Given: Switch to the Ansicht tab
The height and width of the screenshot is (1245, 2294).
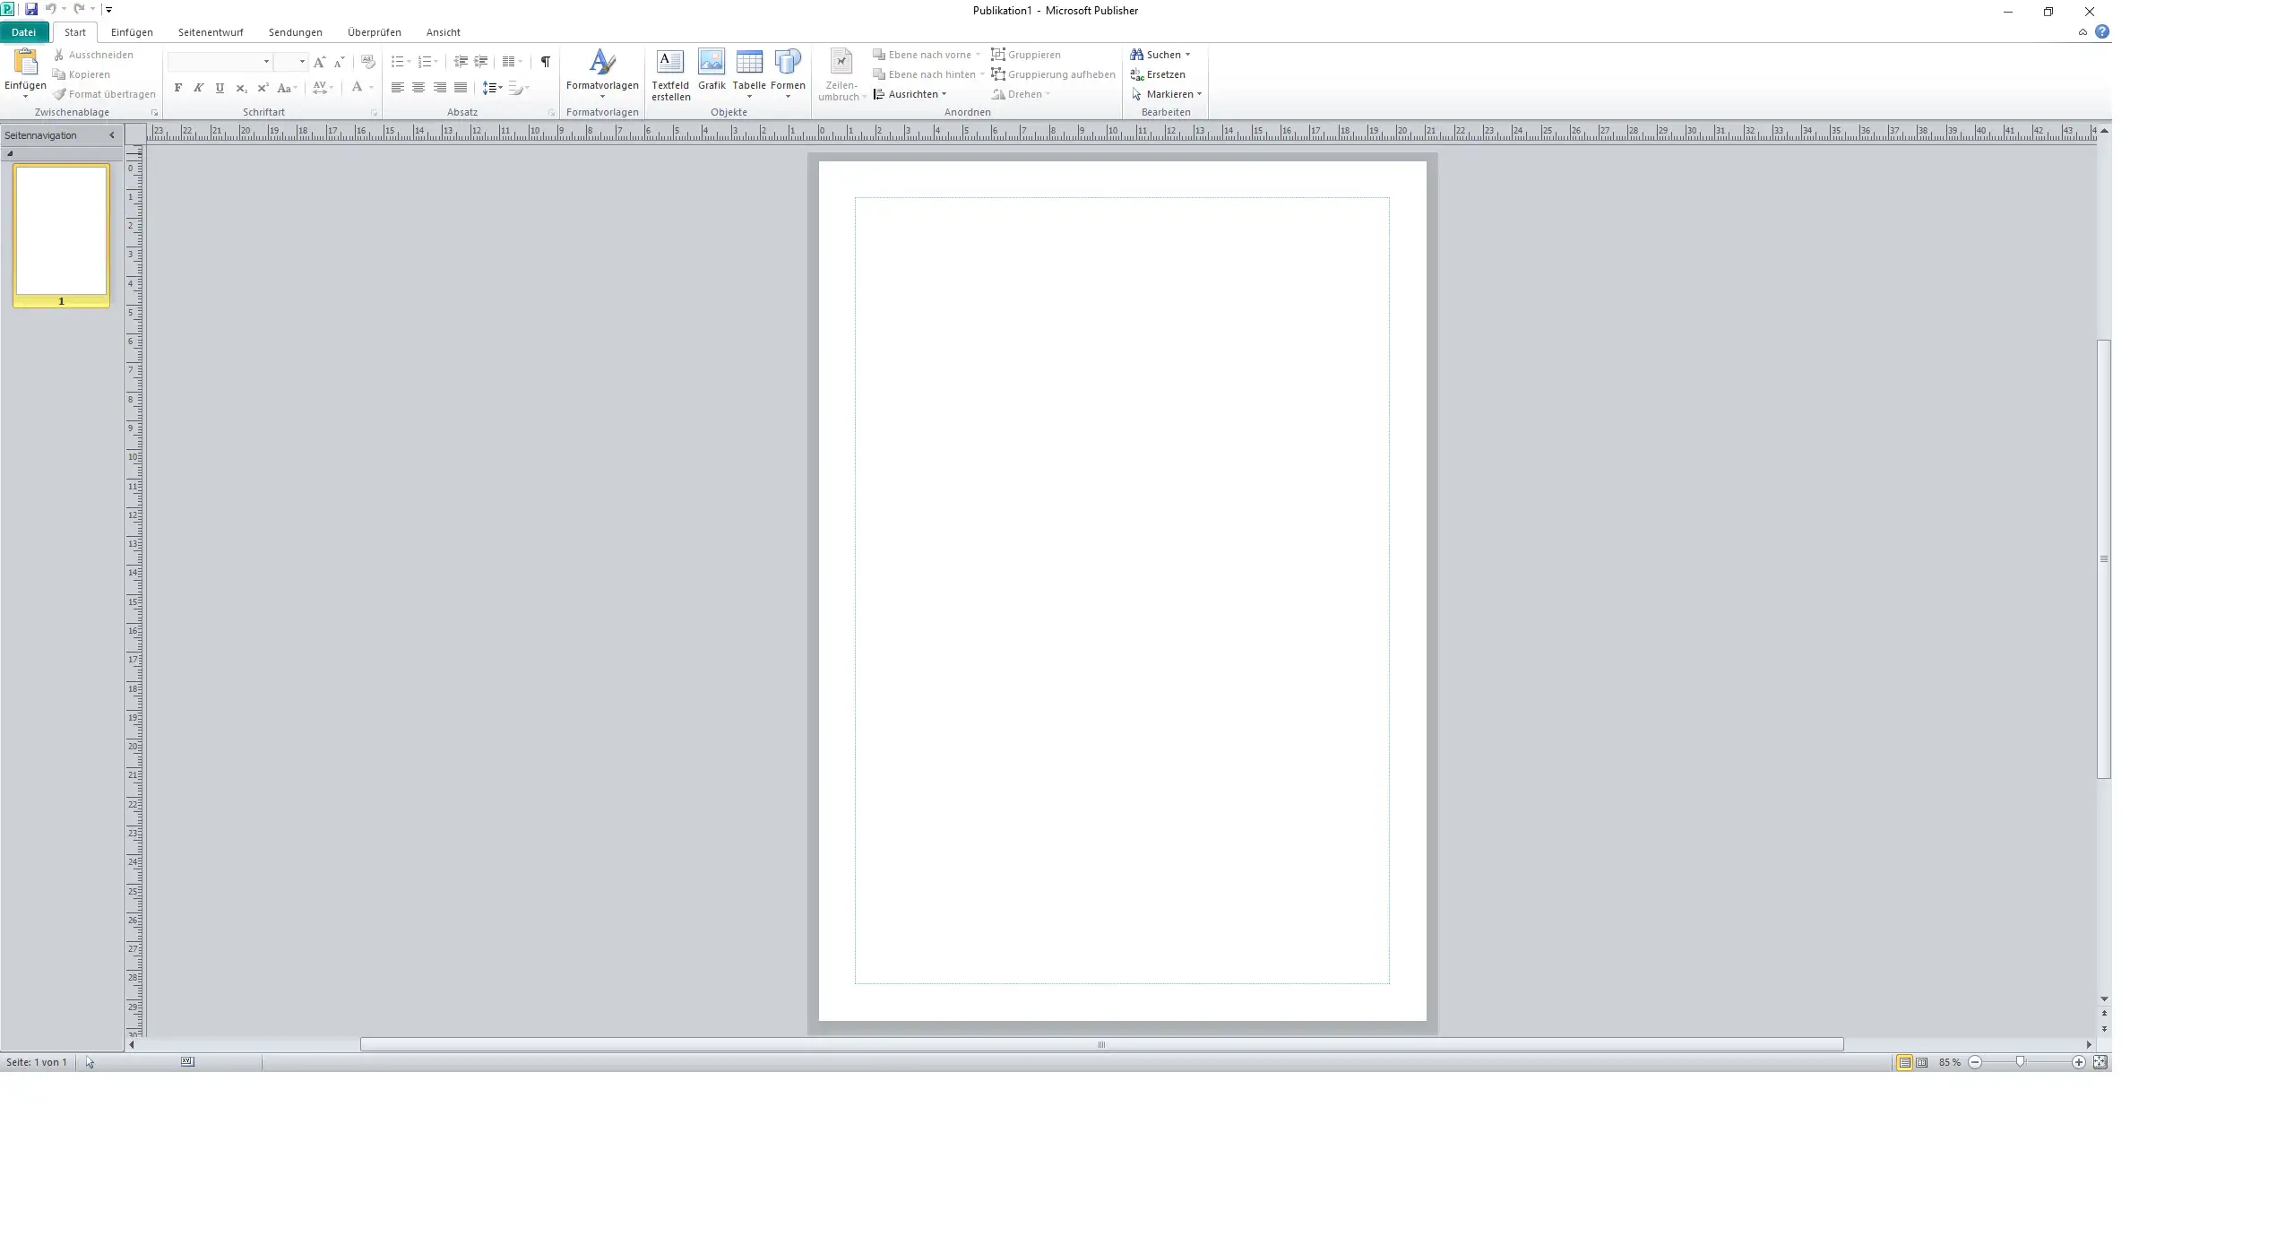Looking at the screenshot, I should pyautogui.click(x=443, y=32).
